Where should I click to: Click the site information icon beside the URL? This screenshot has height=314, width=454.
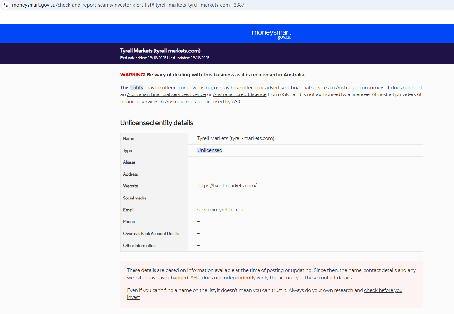6,5
